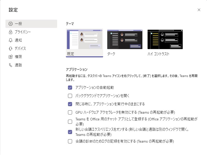Image resolution: width=207 pixels, height=155 pixels.
Task: Select the 既定 theme thumbnail
Action: click(x=85, y=39)
